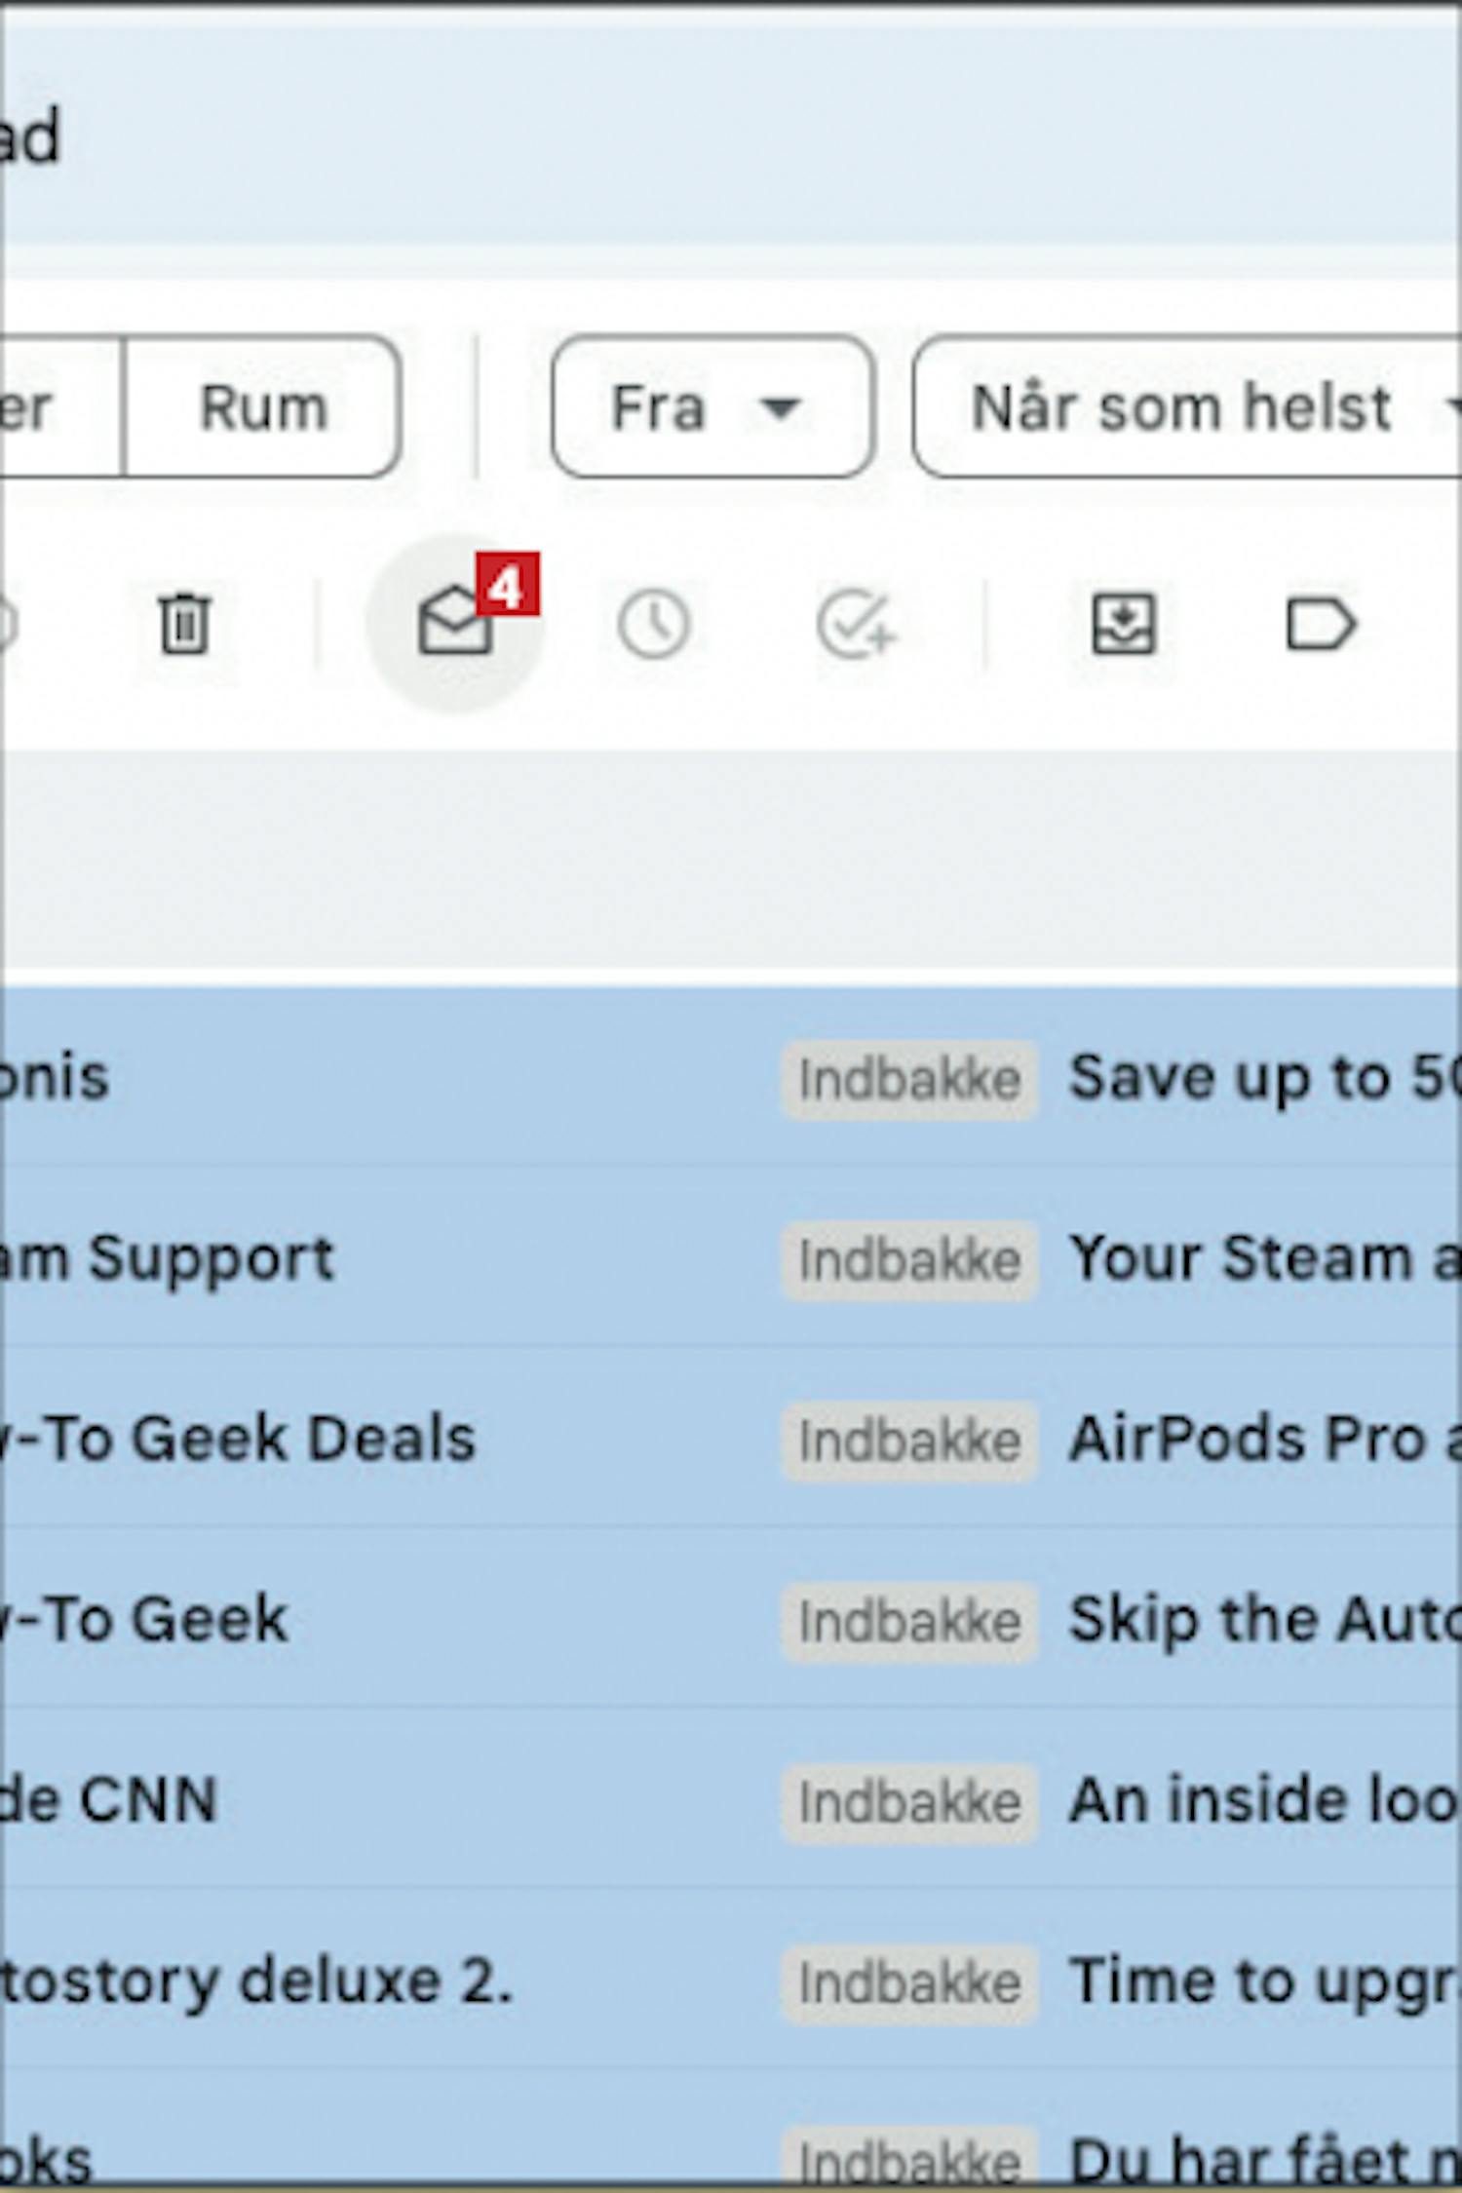Viewport: 1462px width, 2193px height.
Task: Open the labels tag icon
Action: (1321, 624)
